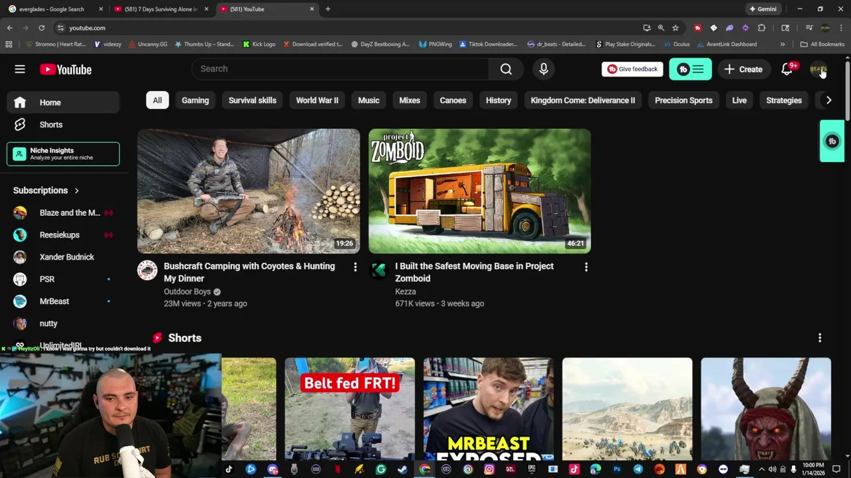The image size is (851, 478).
Task: Open Instagram from the taskbar
Action: (x=489, y=469)
